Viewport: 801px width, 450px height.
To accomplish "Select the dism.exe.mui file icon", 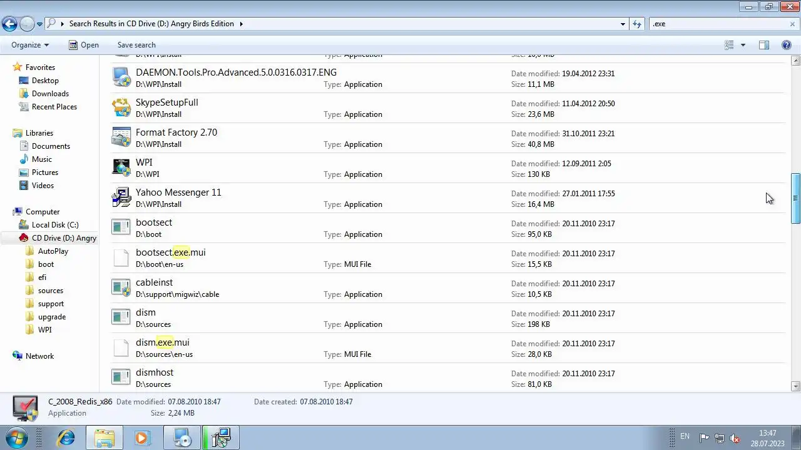I will (x=121, y=347).
